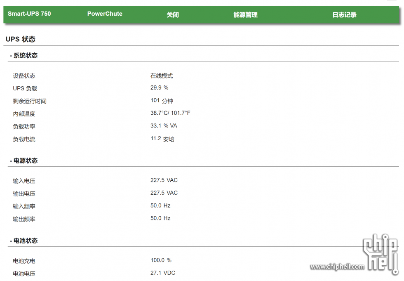Select the 33.1 % VA value

pyautogui.click(x=164, y=126)
